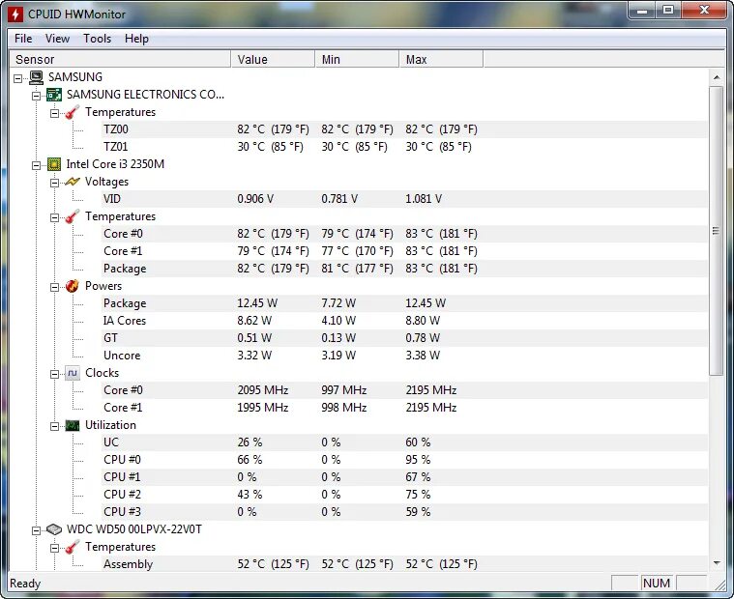Collapse the Powers group
Viewport: 734px width, 599px height.
tap(54, 287)
